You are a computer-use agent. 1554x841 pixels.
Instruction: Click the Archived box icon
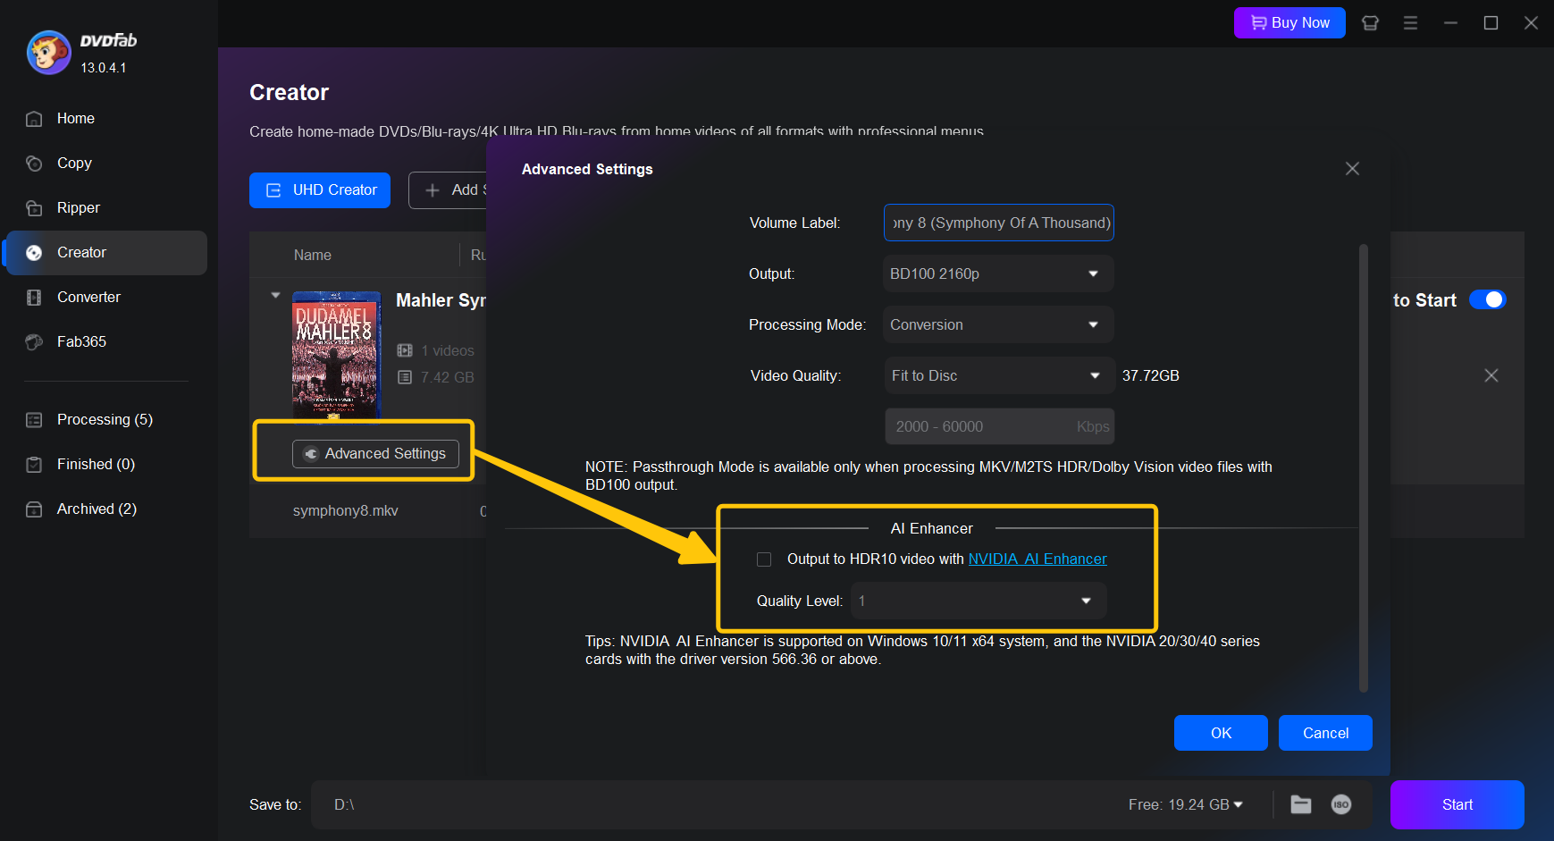point(34,509)
